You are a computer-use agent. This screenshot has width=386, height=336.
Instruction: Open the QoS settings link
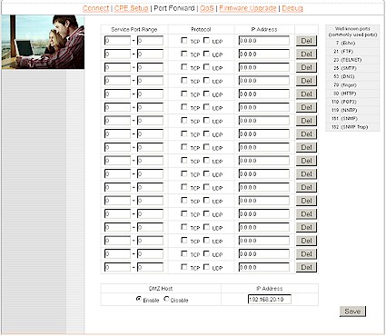(x=207, y=8)
